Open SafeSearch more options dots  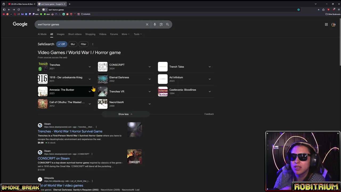(x=93, y=44)
